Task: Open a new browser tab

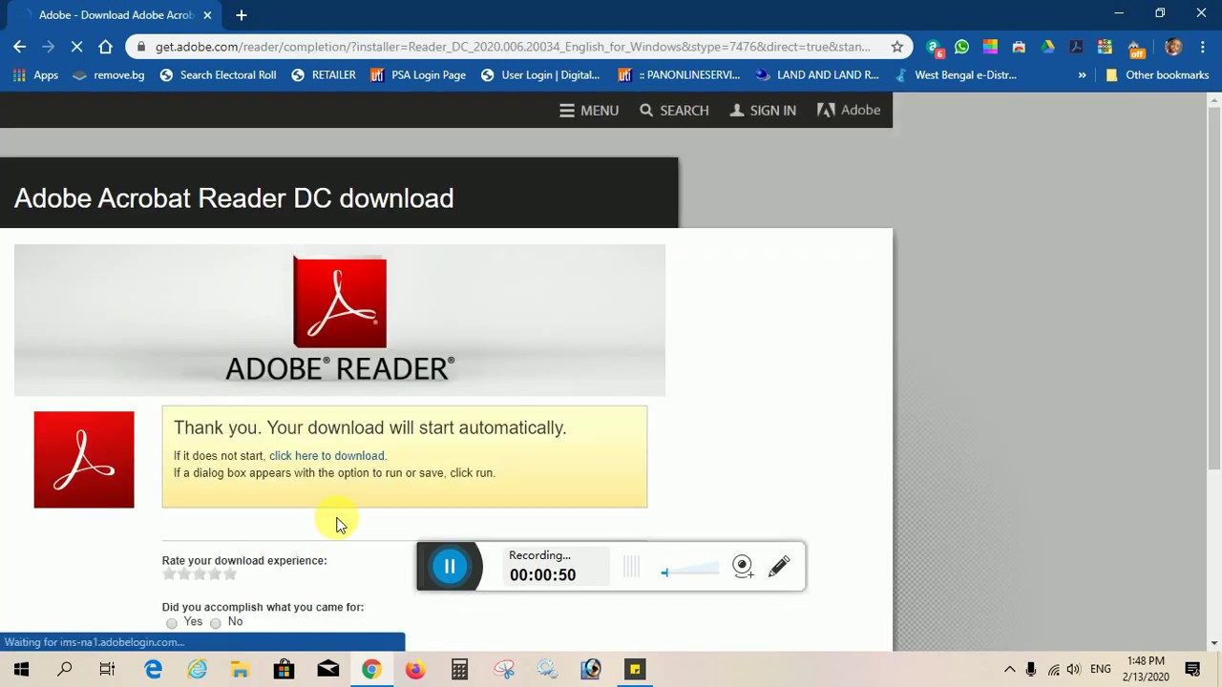Action: tap(242, 15)
